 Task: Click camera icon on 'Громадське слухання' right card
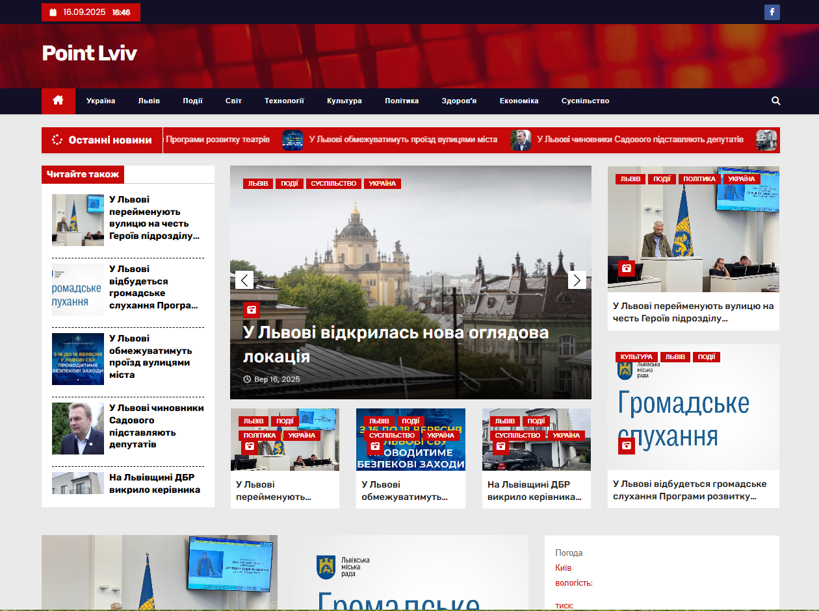pyautogui.click(x=626, y=445)
